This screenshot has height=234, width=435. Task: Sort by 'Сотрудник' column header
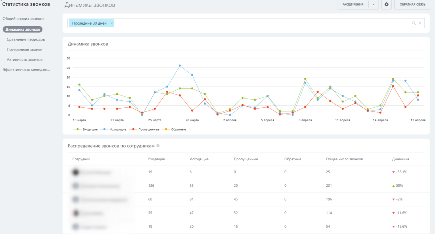(81, 159)
